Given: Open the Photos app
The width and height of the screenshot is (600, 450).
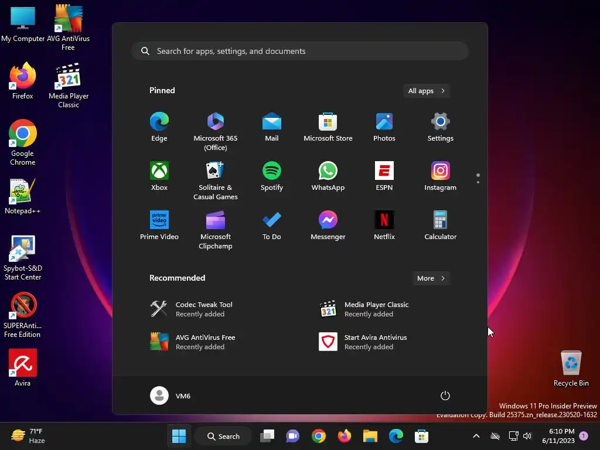Looking at the screenshot, I should [x=384, y=127].
